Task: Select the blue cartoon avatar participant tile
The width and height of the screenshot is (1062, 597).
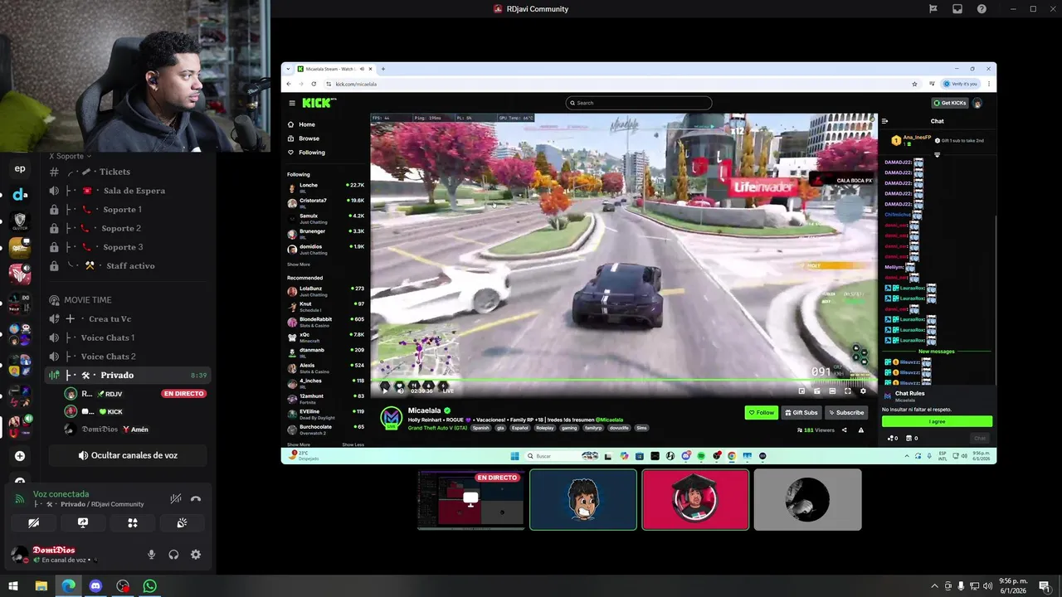Action: tap(583, 500)
